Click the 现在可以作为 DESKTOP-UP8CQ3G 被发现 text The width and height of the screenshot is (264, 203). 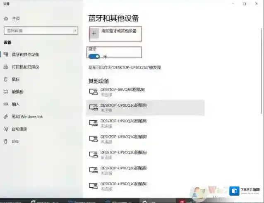point(125,67)
